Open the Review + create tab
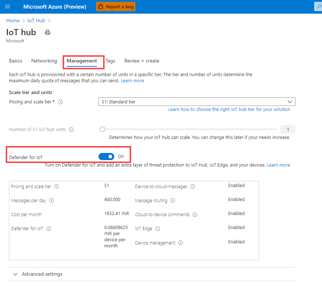 141,61
